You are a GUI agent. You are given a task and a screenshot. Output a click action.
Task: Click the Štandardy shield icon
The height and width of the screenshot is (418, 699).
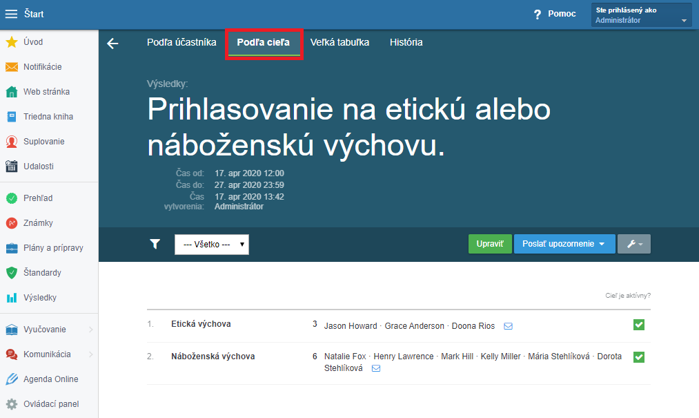12,273
